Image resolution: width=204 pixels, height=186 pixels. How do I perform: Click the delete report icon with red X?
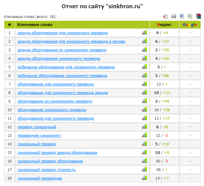[x=166, y=16]
